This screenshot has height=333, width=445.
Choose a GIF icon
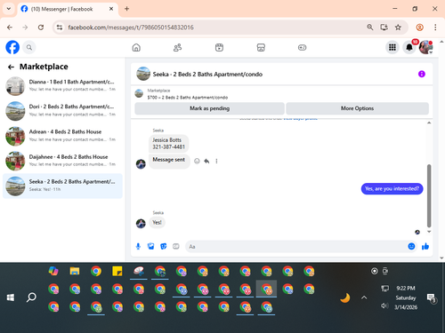(x=176, y=246)
